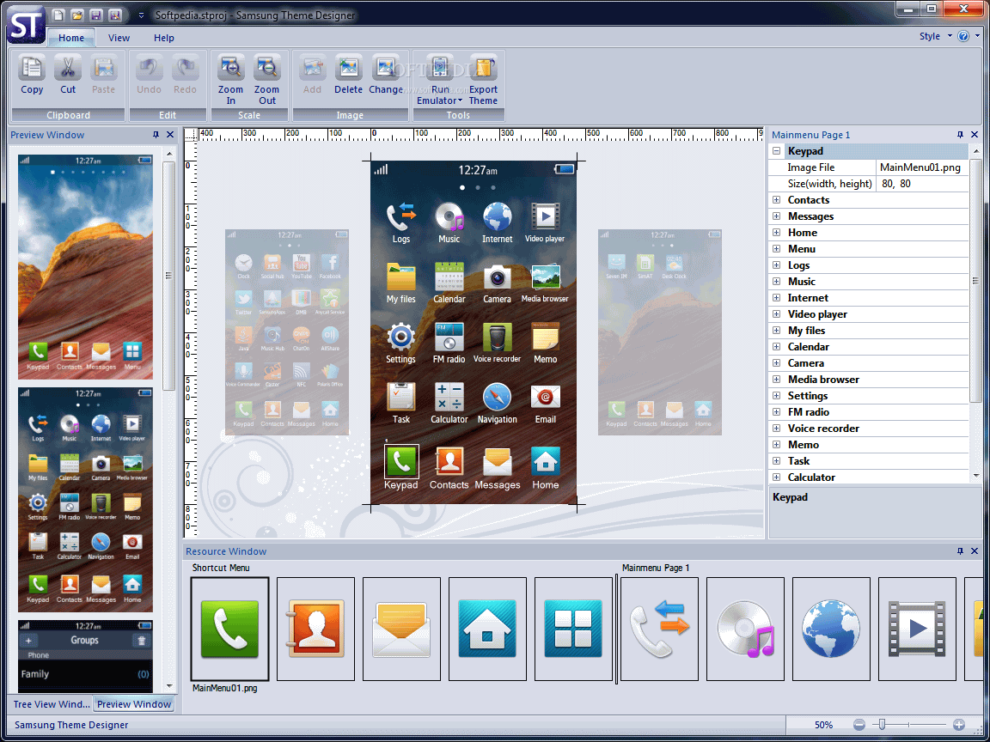
Task: Click the zoom minus button in status bar
Action: [859, 725]
